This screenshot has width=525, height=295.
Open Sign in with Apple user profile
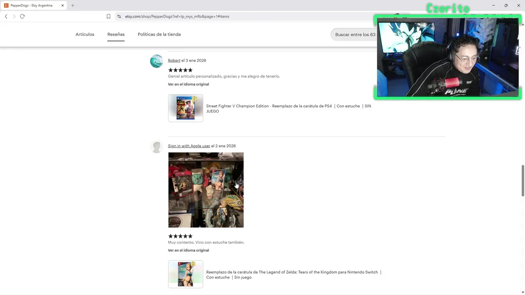[189, 146]
